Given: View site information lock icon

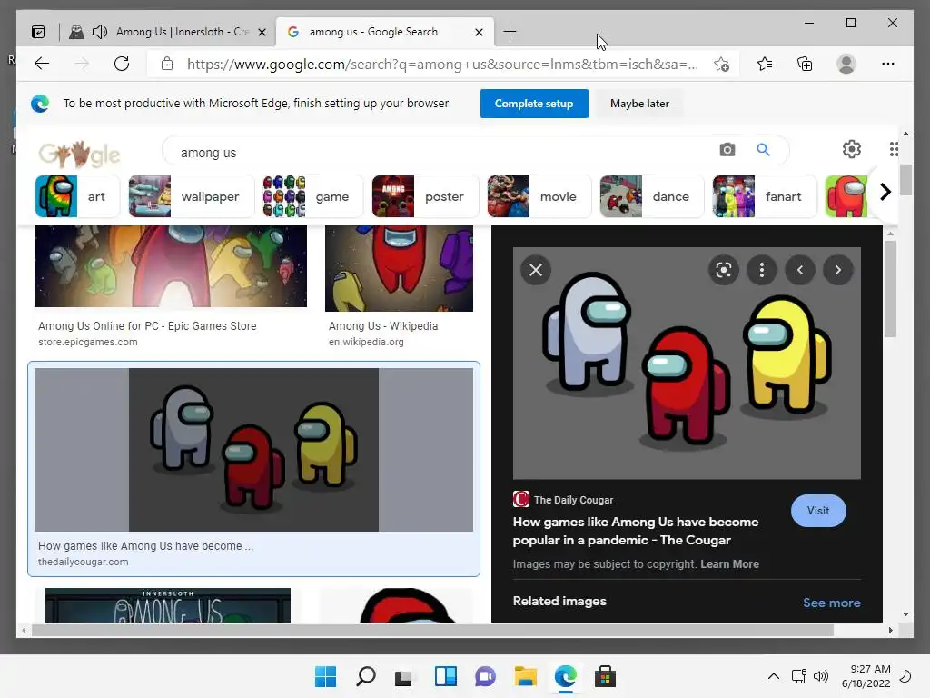Looking at the screenshot, I should coord(167,65).
